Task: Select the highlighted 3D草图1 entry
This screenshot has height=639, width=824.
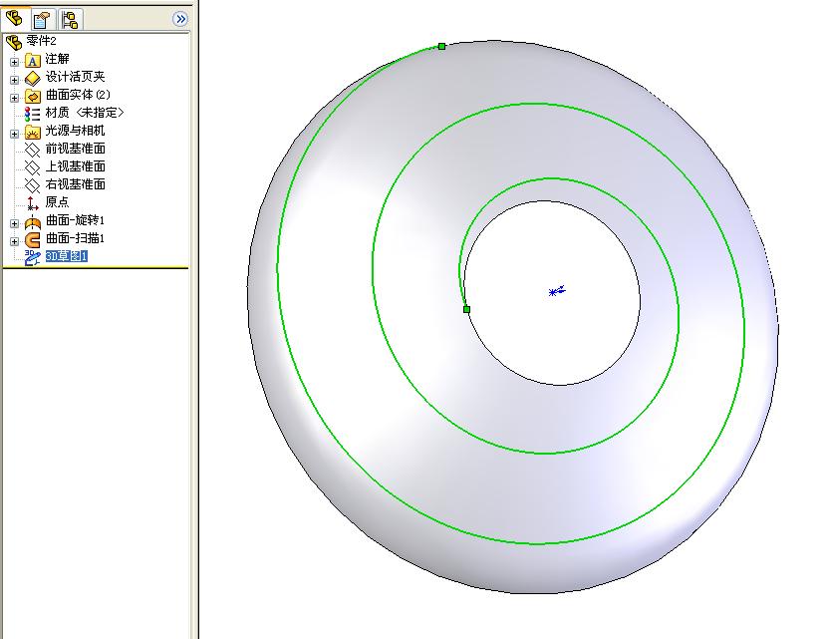Action: point(66,256)
